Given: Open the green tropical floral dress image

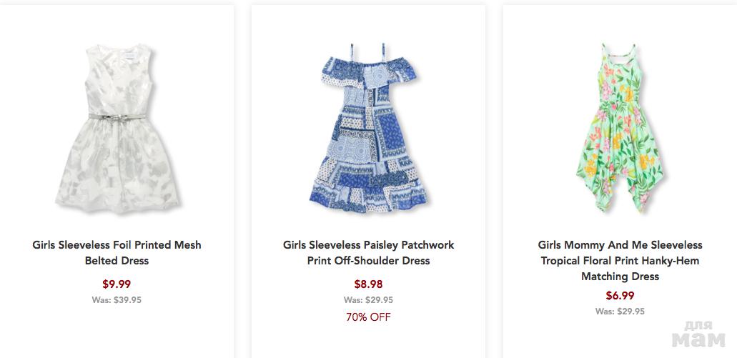Looking at the screenshot, I should point(619,129).
